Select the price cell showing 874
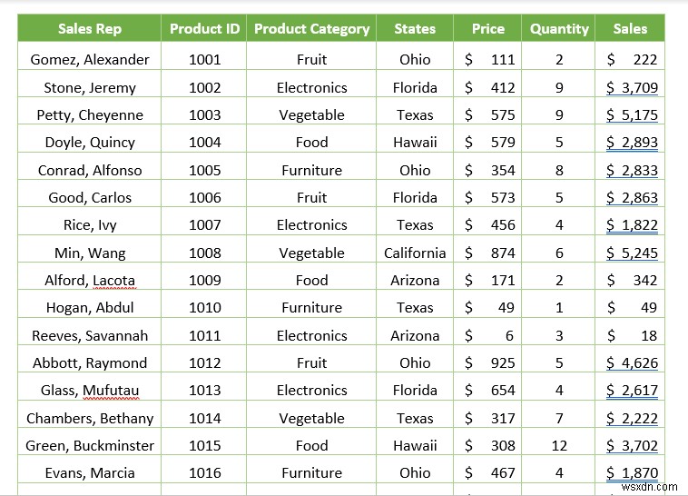Image resolution: width=688 pixels, height=496 pixels. (490, 253)
